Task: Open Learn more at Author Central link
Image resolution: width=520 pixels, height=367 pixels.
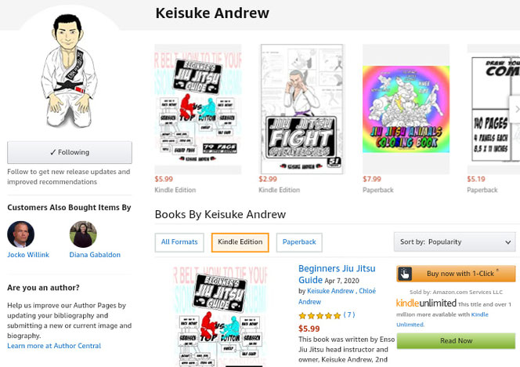Action: [54, 346]
